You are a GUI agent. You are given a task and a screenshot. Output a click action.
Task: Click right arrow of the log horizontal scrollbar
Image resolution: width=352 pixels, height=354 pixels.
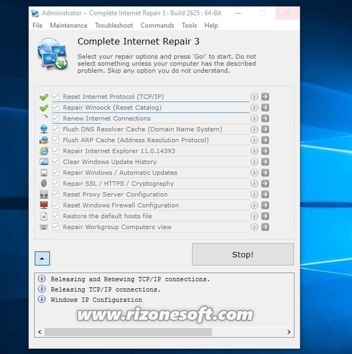point(289,332)
